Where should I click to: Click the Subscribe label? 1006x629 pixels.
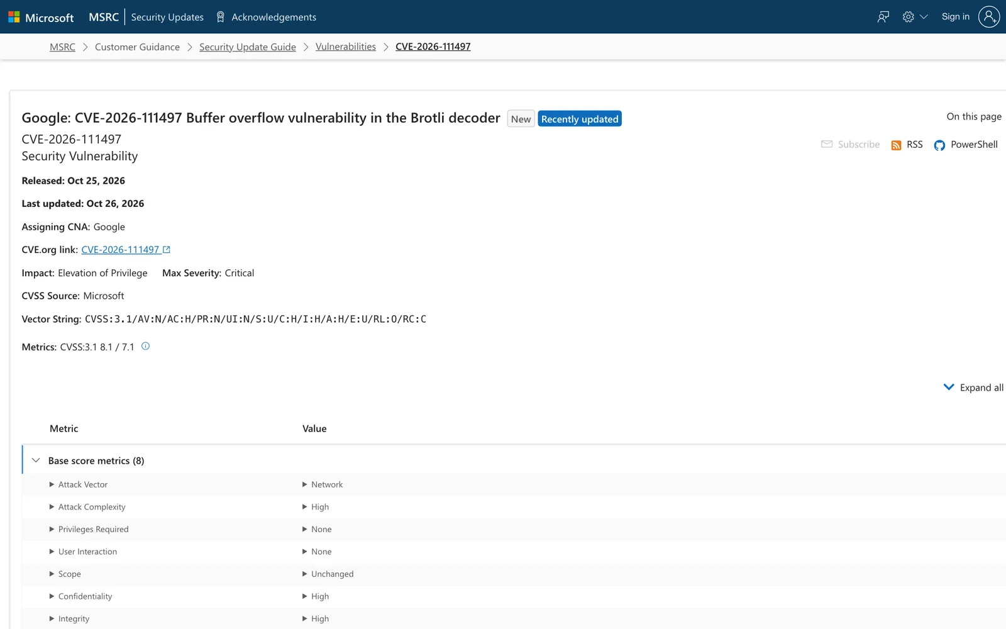859,144
